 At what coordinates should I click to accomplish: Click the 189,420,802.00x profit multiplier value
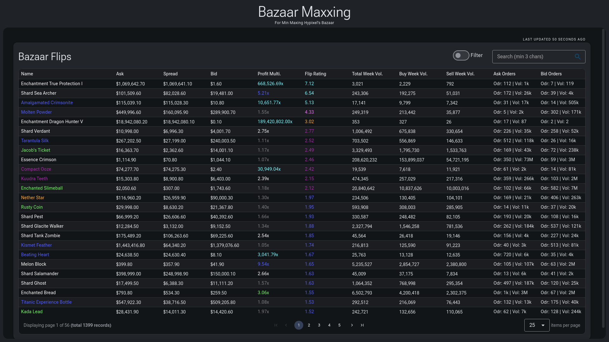[275, 122]
